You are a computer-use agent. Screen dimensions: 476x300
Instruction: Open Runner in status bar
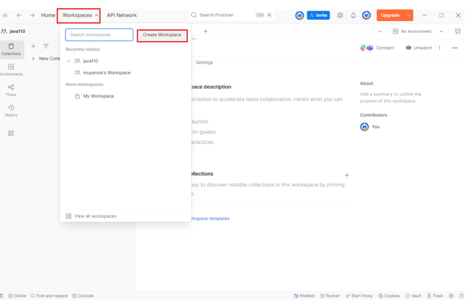[x=330, y=296]
